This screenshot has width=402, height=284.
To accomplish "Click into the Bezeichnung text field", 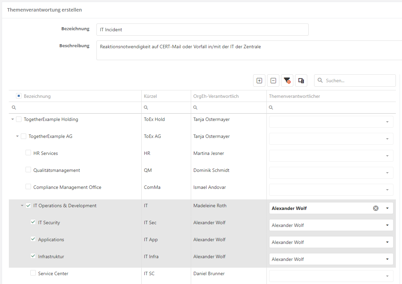I will [x=202, y=30].
